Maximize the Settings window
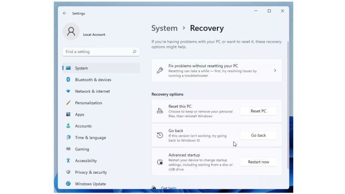Image resolution: width=345 pixels, height=194 pixels. 269,11
